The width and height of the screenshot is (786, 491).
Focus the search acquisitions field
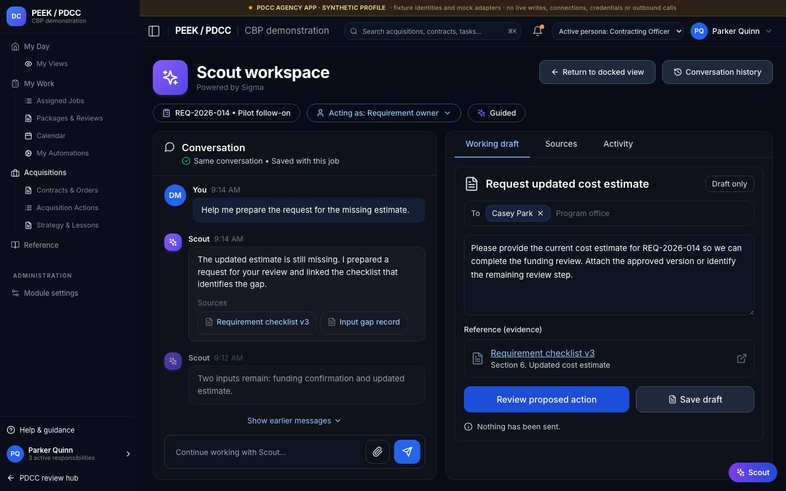(432, 31)
